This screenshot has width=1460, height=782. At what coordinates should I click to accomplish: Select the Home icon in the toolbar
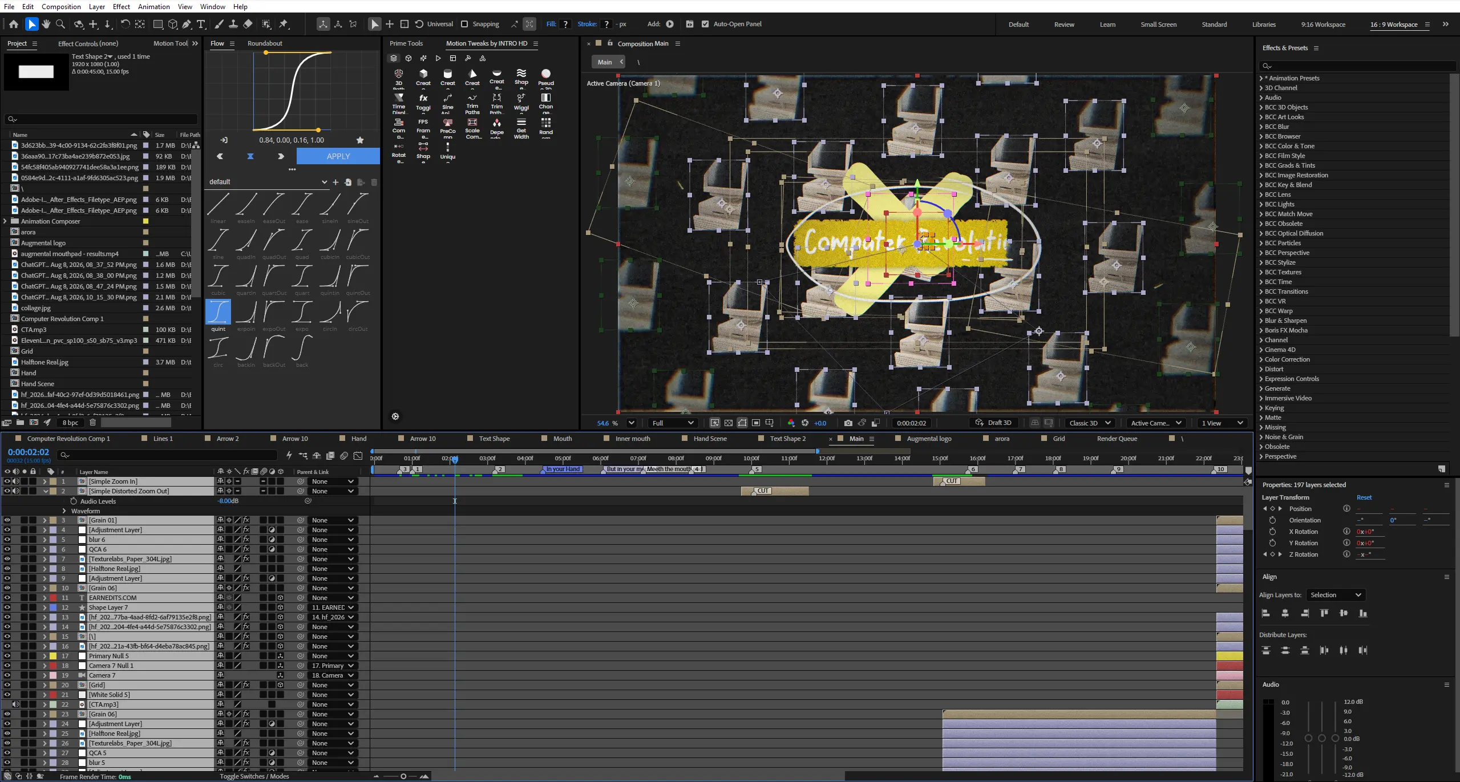pos(14,24)
